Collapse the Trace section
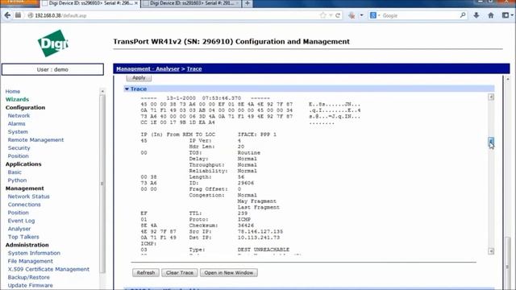Image resolution: width=516 pixels, height=290 pixels. [x=127, y=89]
